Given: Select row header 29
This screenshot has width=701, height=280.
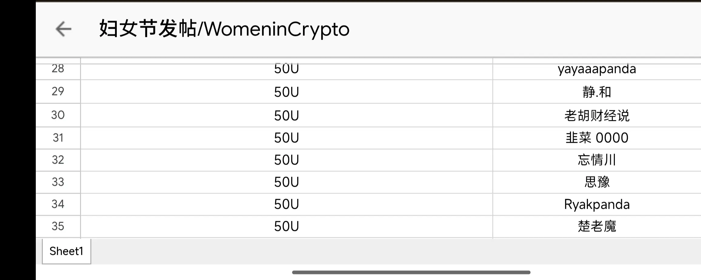Looking at the screenshot, I should tap(58, 92).
